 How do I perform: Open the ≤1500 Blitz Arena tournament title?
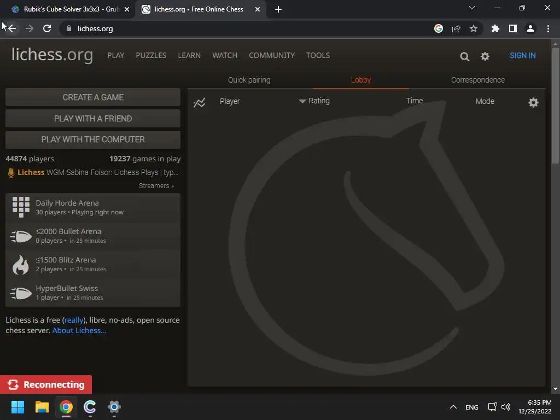66,260
